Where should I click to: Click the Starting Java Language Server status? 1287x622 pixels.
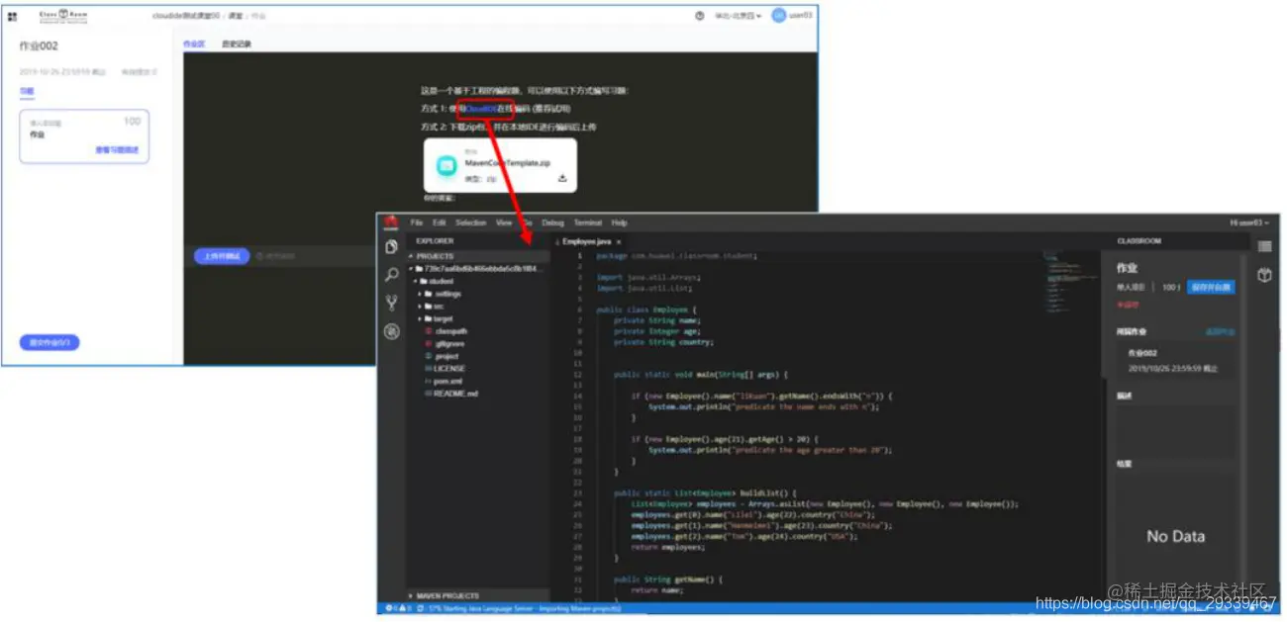[x=524, y=608]
